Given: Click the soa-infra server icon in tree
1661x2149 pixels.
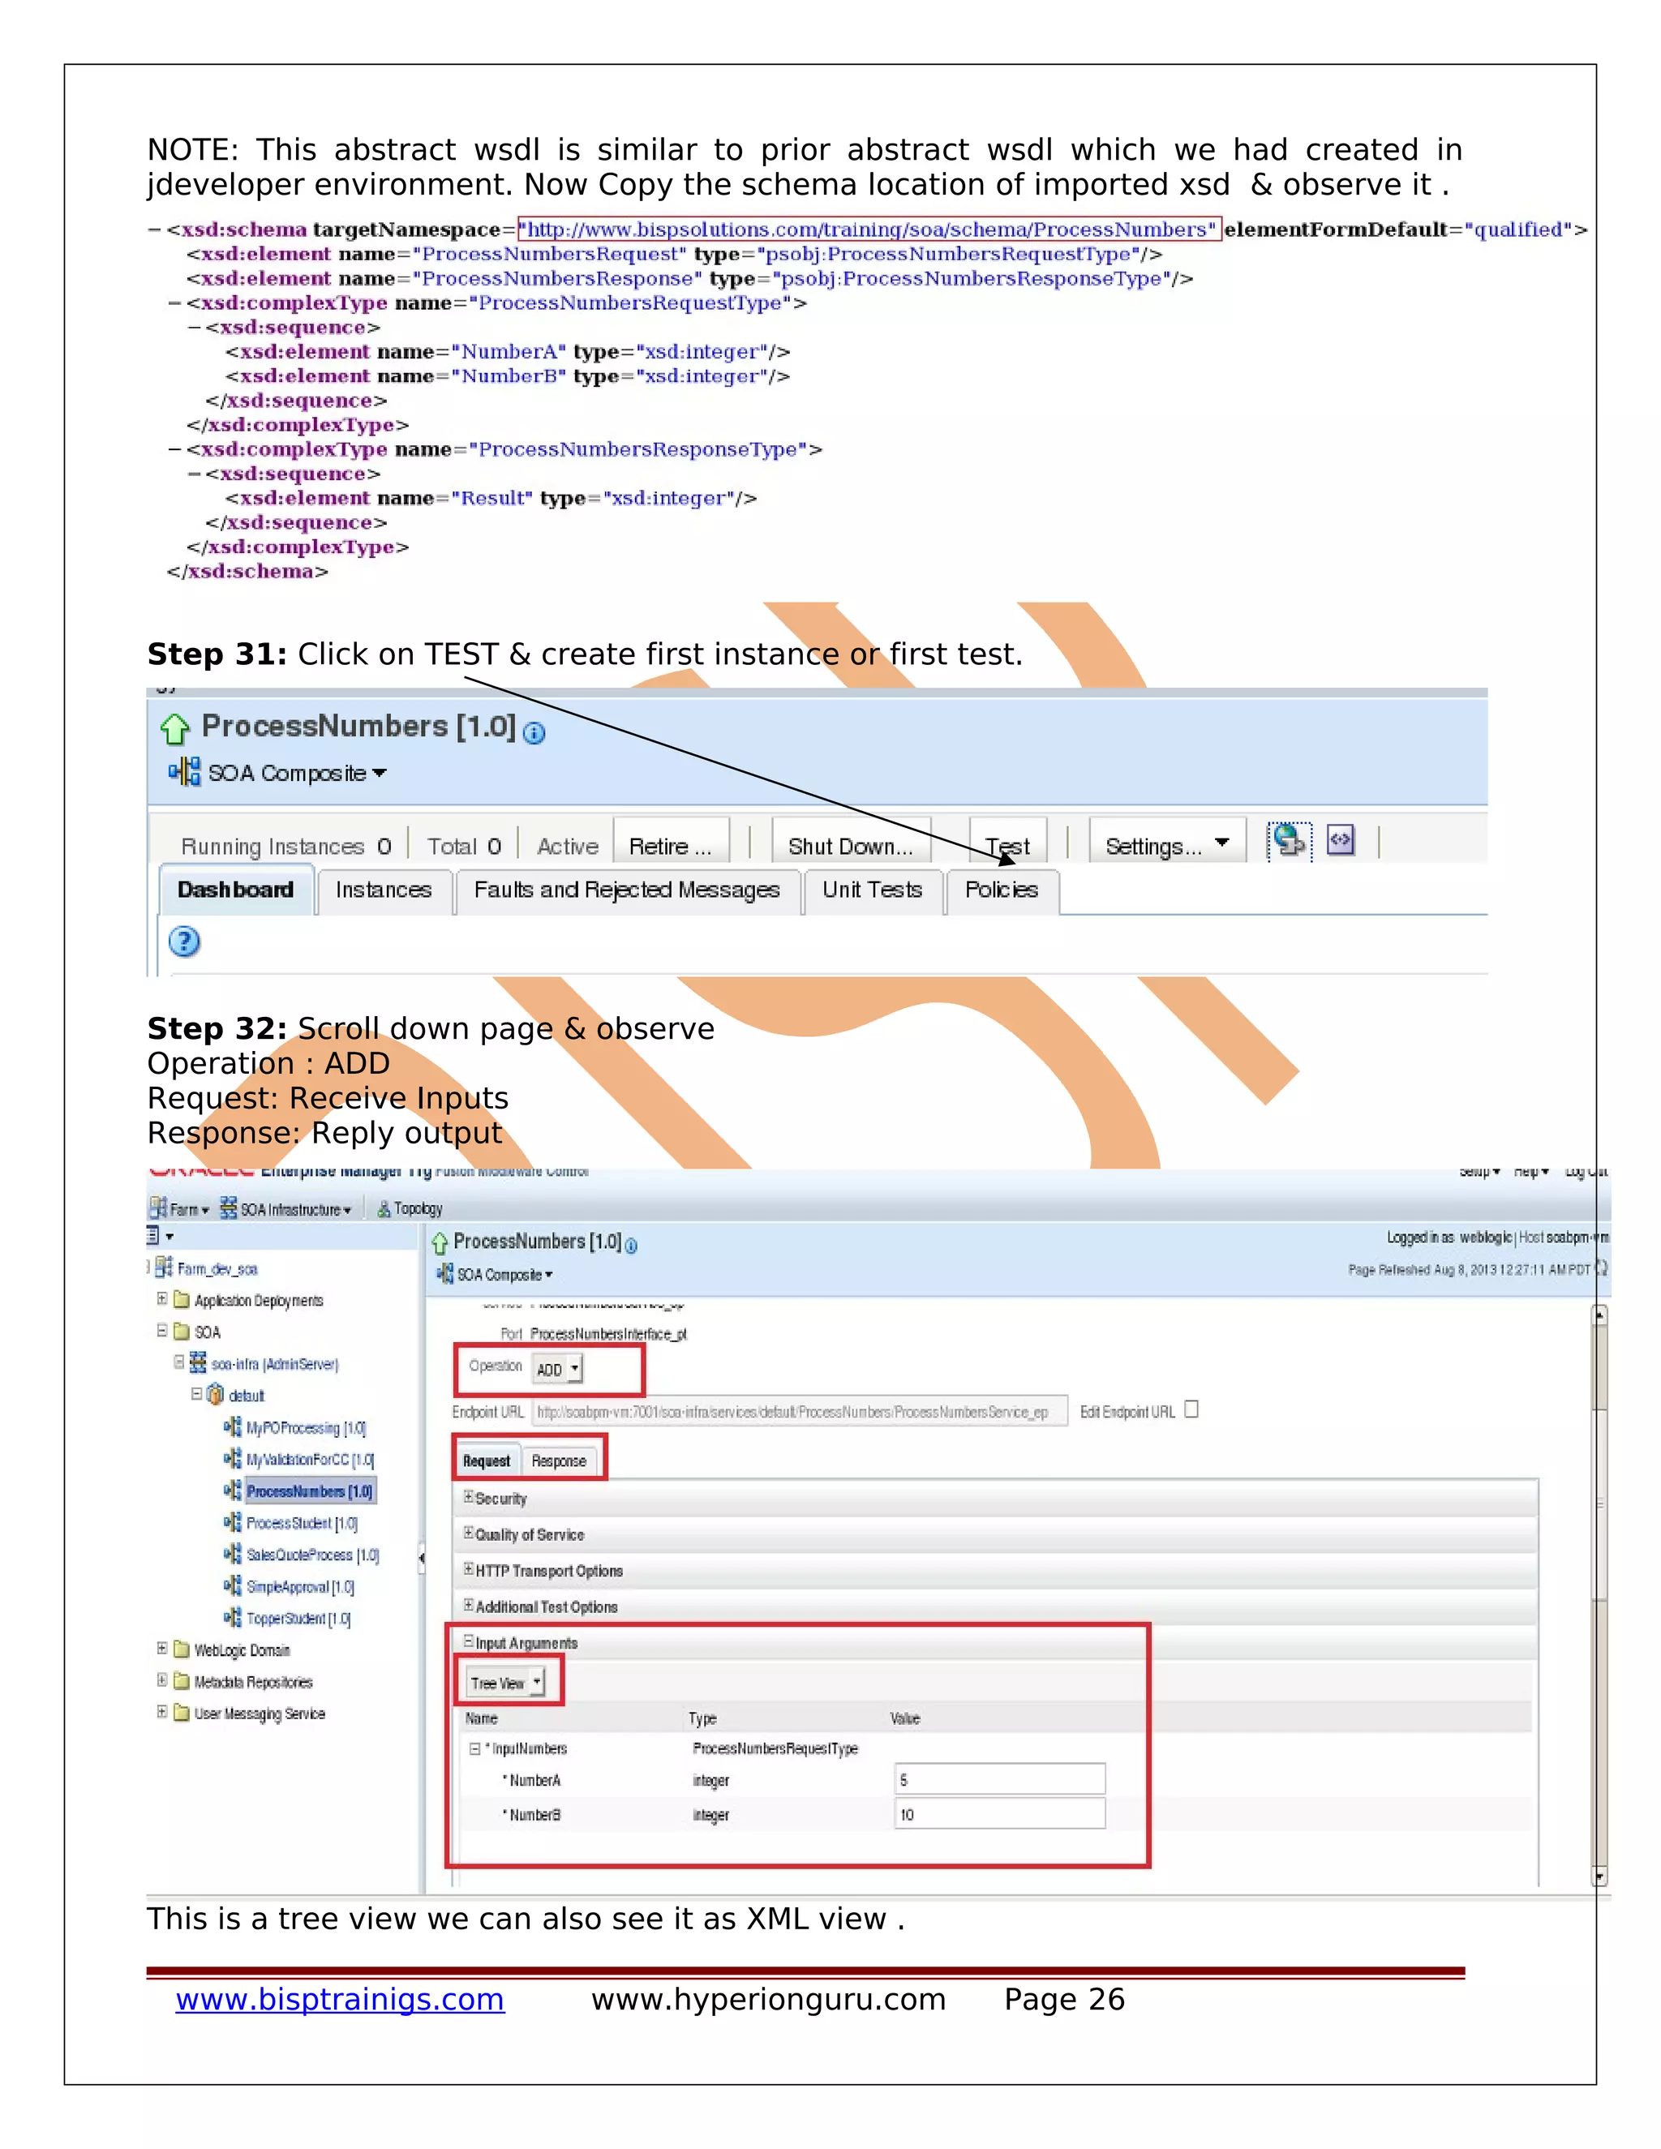Looking at the screenshot, I should (198, 1363).
